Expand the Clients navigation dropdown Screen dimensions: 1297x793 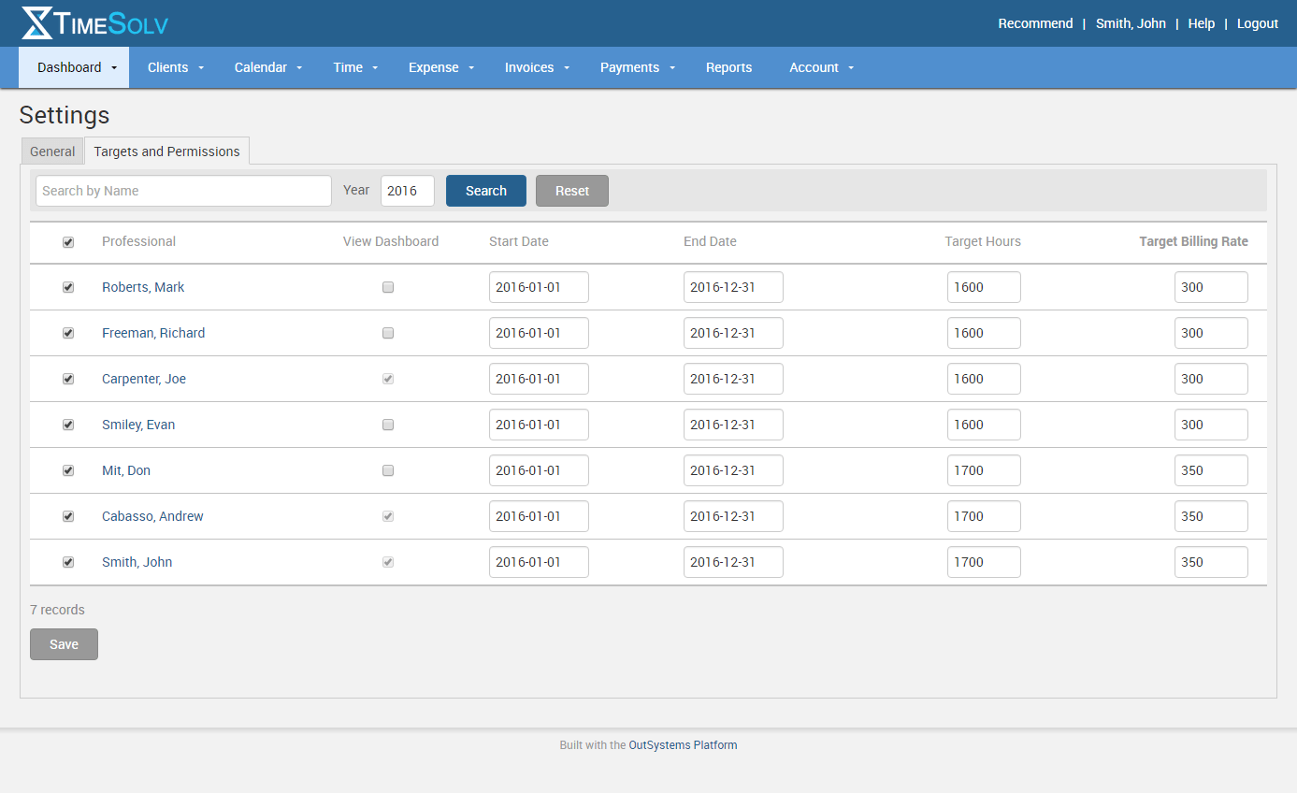[176, 67]
